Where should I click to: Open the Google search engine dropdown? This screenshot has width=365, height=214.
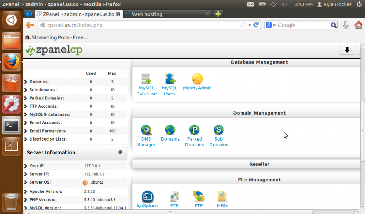[271, 25]
